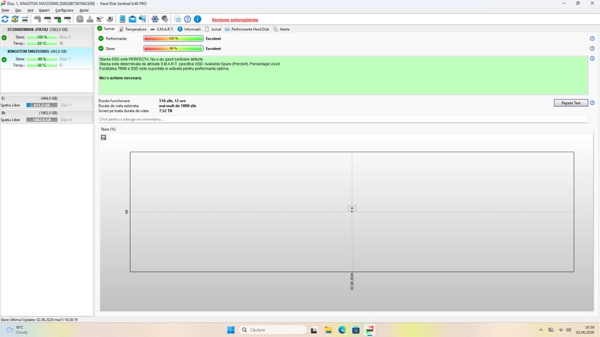
Task: Click the help icon beside Stare row
Action: tap(592, 49)
